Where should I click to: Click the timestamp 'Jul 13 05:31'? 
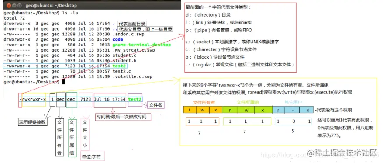pyautogui.click(x=94, y=50)
